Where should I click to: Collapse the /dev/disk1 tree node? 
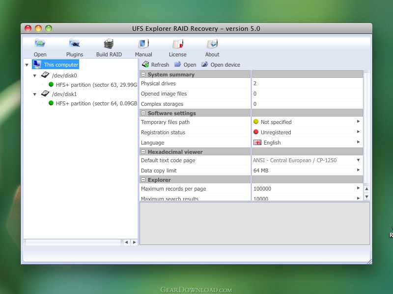(x=35, y=94)
